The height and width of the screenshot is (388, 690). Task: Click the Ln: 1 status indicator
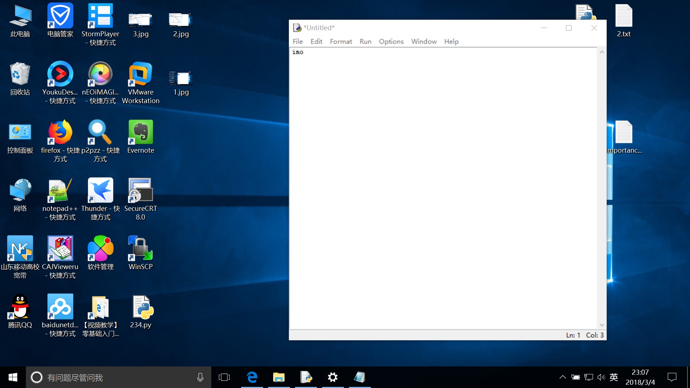(x=573, y=335)
